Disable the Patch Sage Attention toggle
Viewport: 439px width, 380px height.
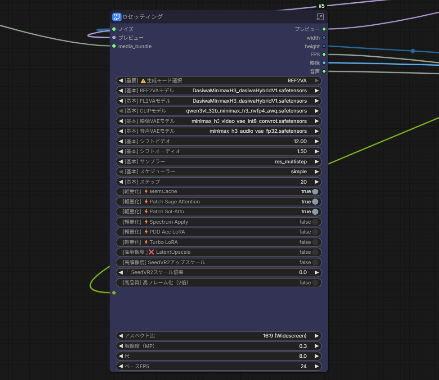315,202
